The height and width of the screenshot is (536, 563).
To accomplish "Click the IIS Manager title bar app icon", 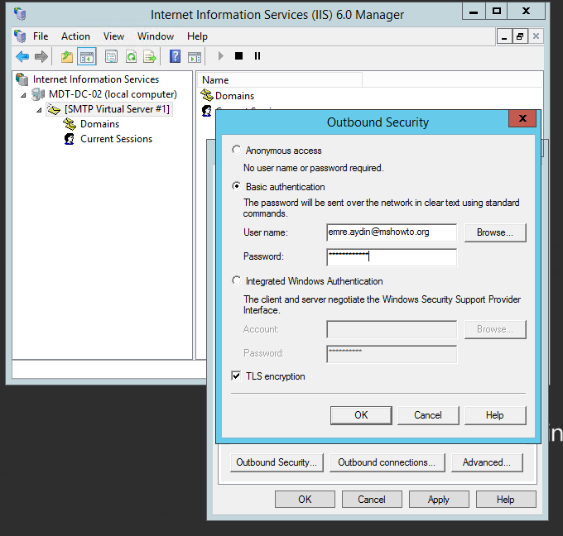I will click(x=20, y=14).
